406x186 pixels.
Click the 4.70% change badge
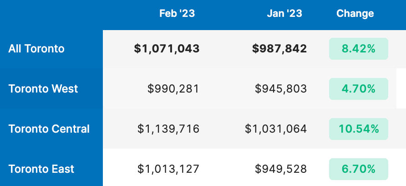pyautogui.click(x=358, y=89)
